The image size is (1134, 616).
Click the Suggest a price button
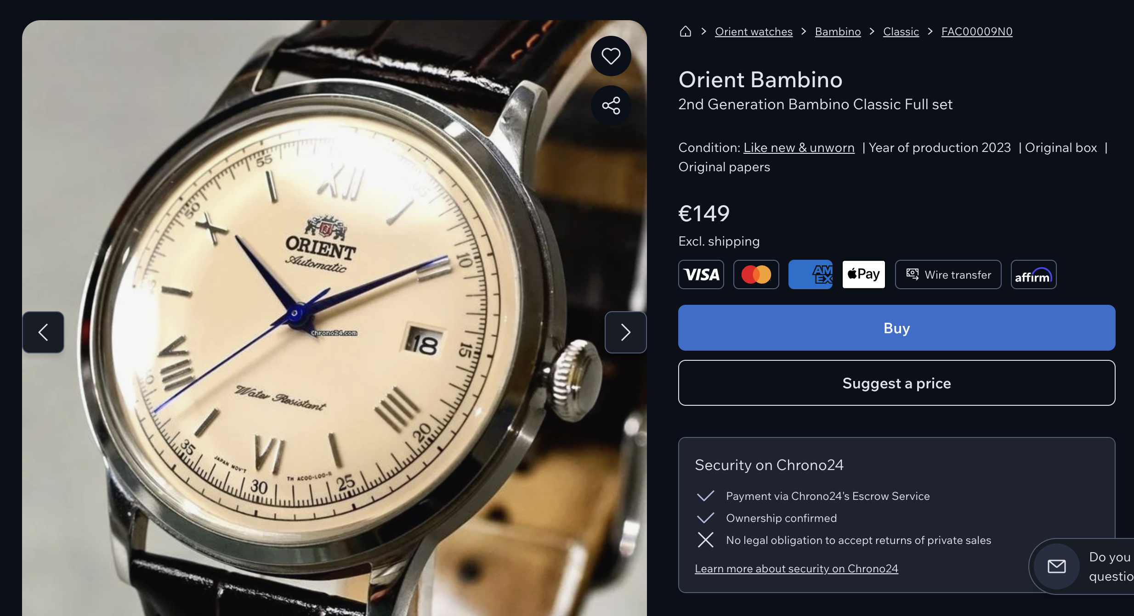896,383
